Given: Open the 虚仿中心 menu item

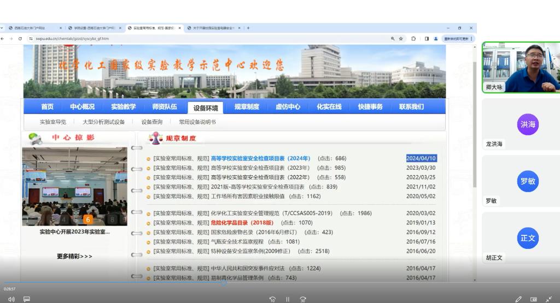Looking at the screenshot, I should (288, 107).
